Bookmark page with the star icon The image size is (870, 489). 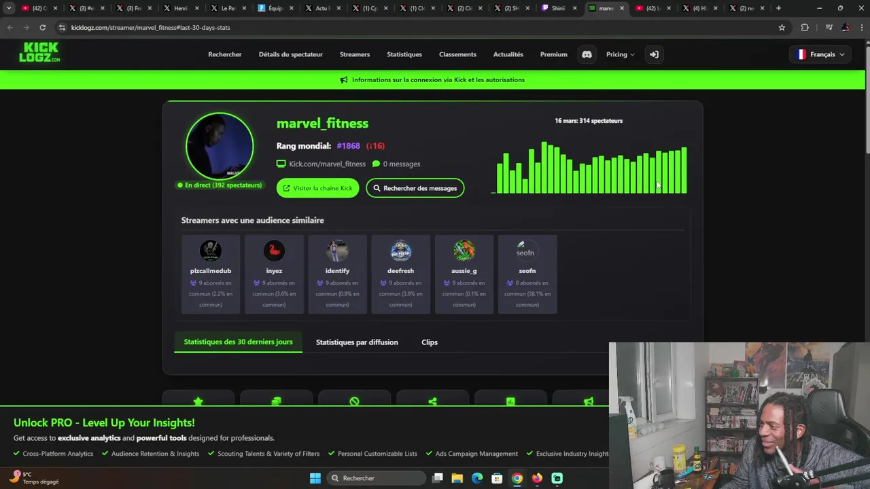tap(782, 27)
